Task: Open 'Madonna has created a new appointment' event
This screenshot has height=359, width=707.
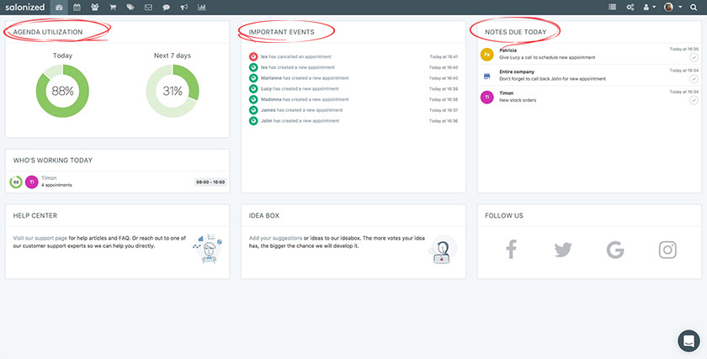Action: 305,99
